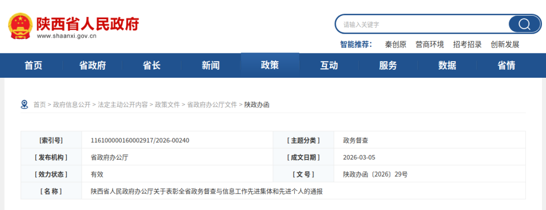Open 省政府办公厅文件 breadcrumb link
This screenshot has width=546, height=210.
212,104
